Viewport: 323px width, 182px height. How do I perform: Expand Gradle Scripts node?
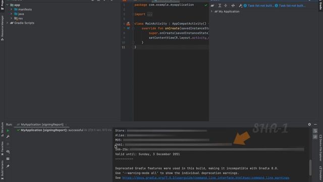[x=8, y=23]
